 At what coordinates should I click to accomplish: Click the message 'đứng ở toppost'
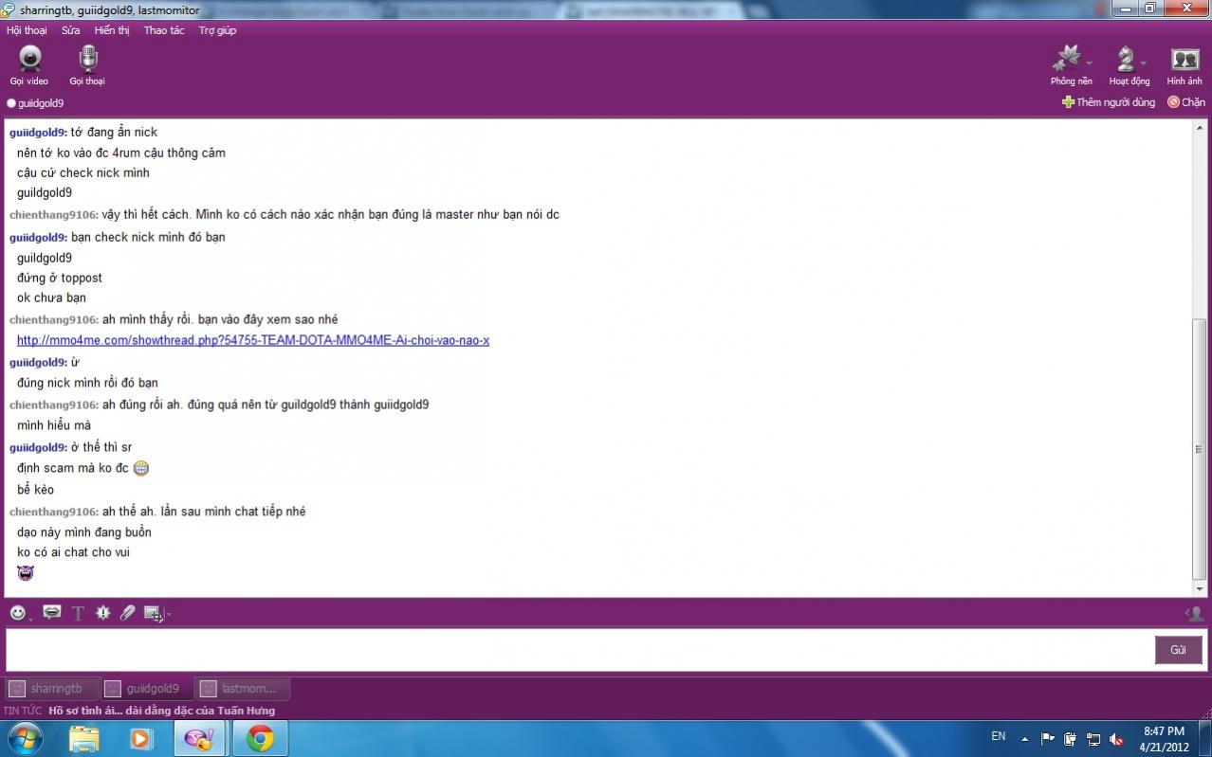(x=60, y=278)
